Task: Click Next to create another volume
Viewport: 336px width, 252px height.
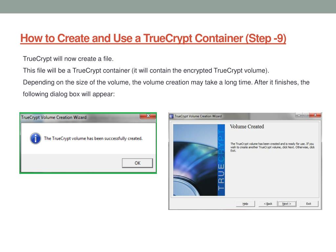Action: coord(287,203)
